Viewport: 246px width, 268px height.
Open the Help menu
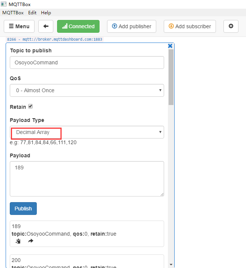click(x=46, y=13)
